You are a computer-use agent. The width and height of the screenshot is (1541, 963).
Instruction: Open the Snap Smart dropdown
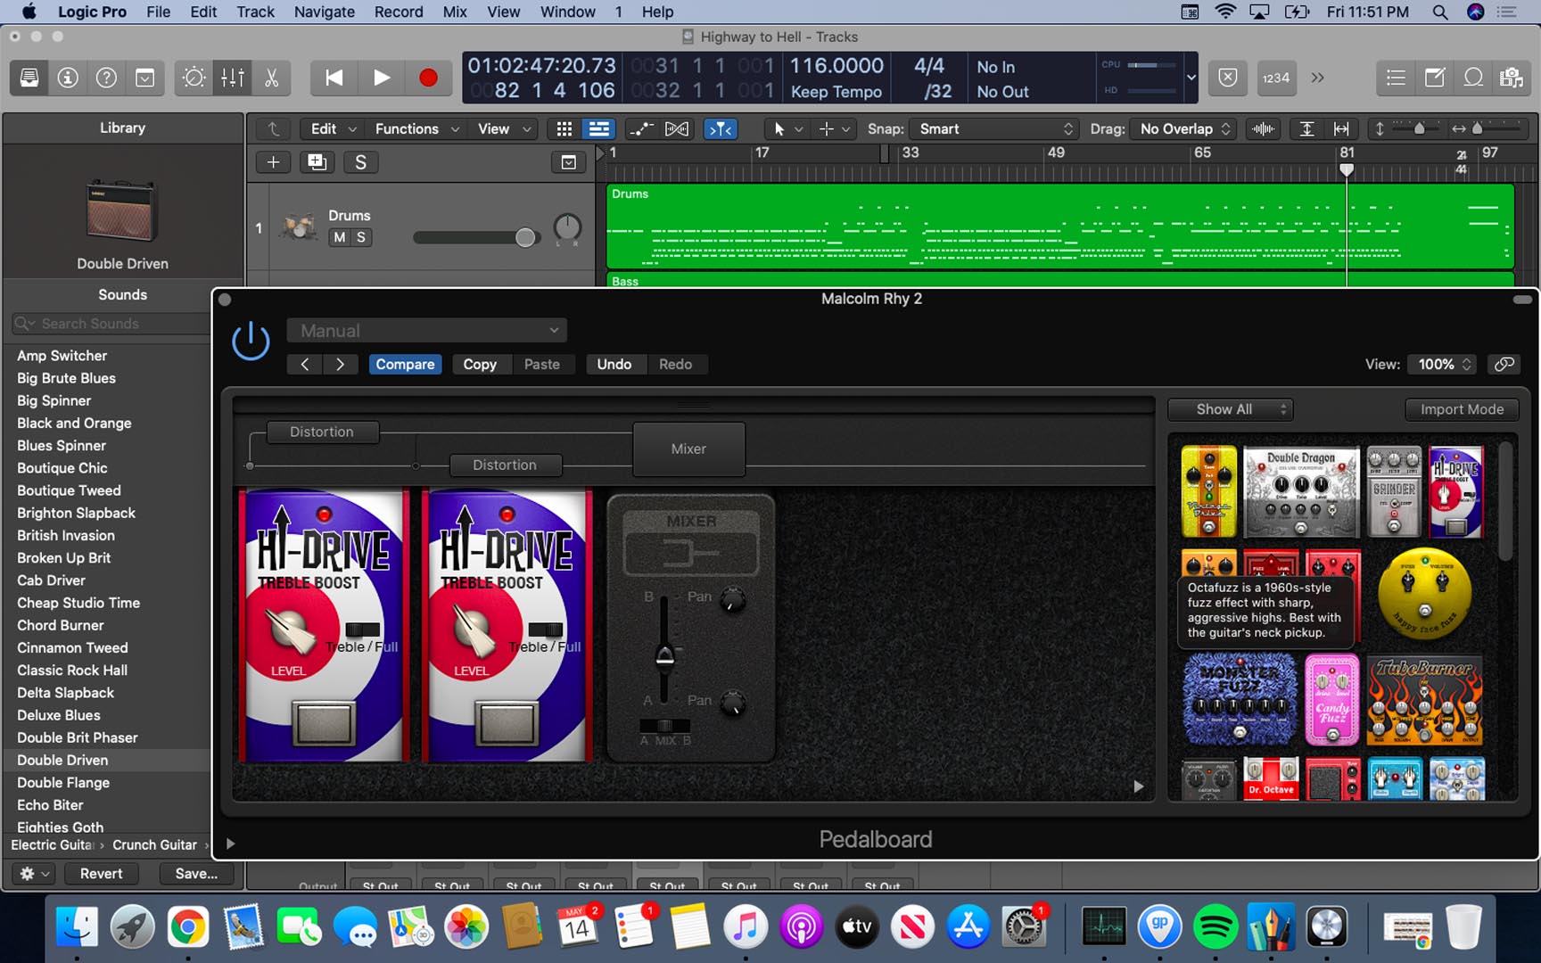pos(994,129)
